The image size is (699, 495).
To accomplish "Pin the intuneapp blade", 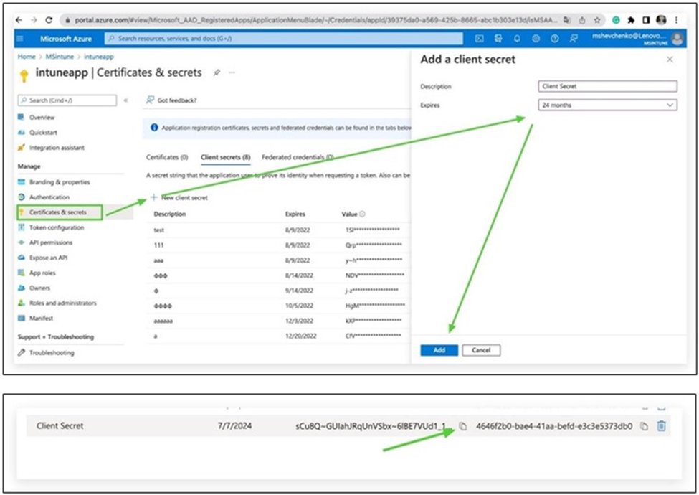I will pyautogui.click(x=217, y=72).
